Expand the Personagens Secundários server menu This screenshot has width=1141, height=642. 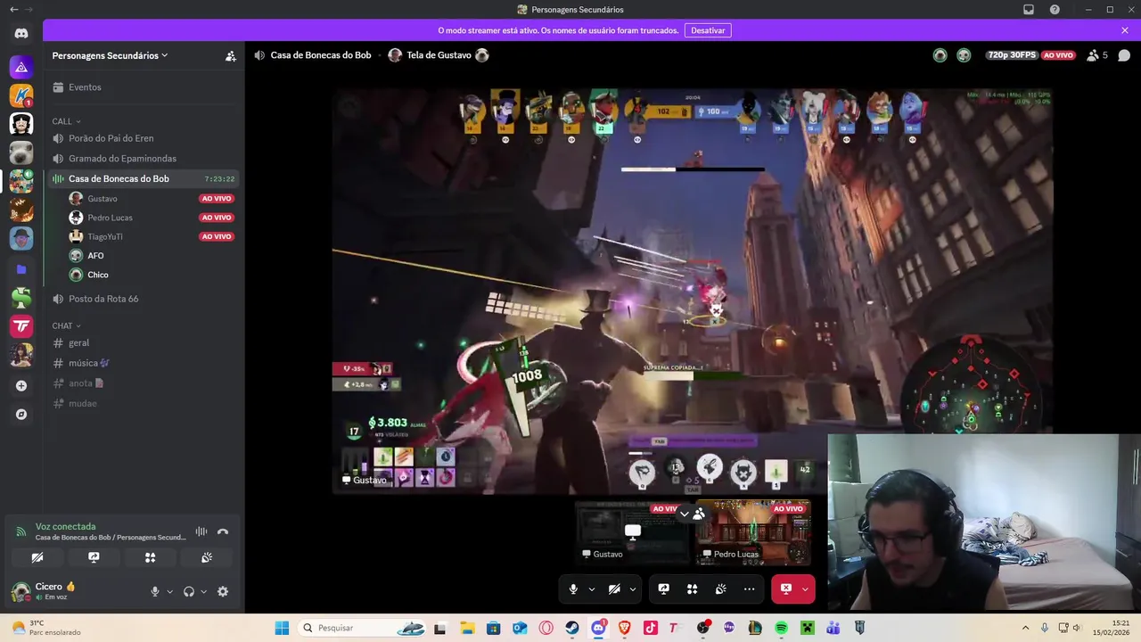coord(111,55)
